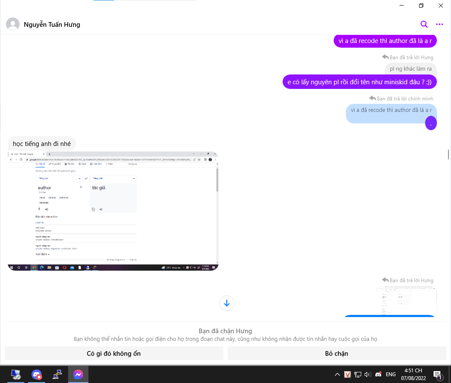Open Discord from the taskbar
The image size is (451, 383).
pyautogui.click(x=37, y=374)
